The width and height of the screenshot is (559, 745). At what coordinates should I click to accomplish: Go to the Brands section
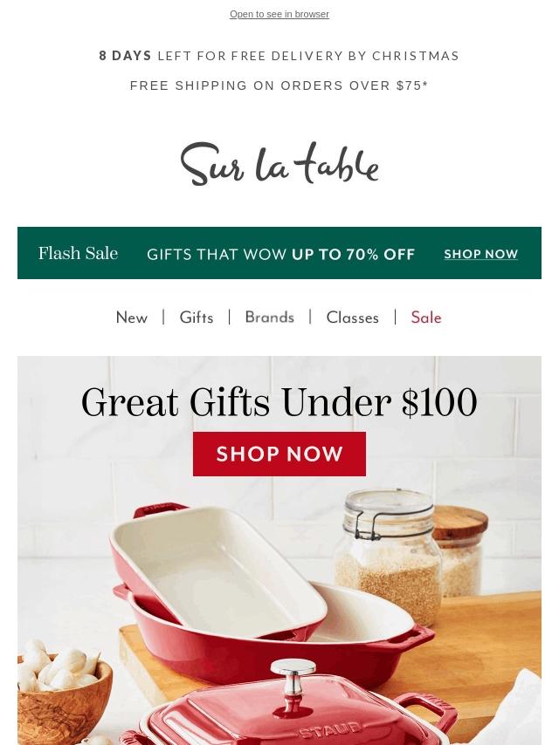click(x=269, y=318)
